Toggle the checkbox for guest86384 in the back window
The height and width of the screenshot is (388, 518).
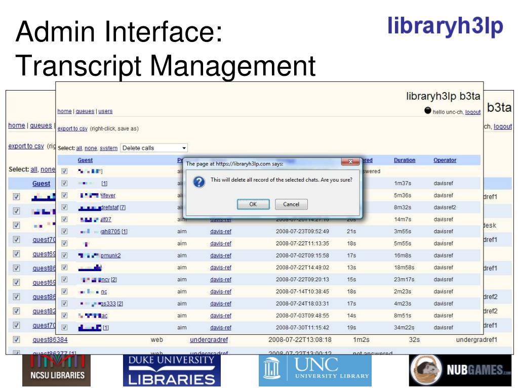coord(16,339)
